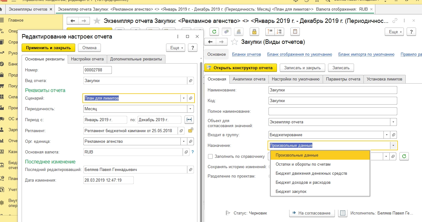Expand the Входит в группу dropdown
Screen dimensions: 422x222
click(x=387, y=135)
